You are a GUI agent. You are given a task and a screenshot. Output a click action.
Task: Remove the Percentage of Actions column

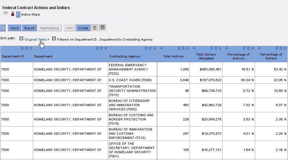point(252,48)
